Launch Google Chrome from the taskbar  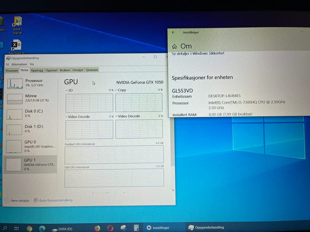pyautogui.click(x=29, y=228)
